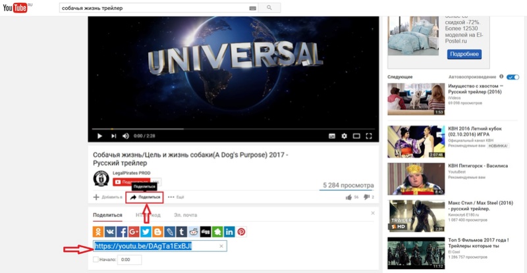Open КВН Пятигорск - Василиса thumbnail
Screen dimensions: 527x273
416,179
